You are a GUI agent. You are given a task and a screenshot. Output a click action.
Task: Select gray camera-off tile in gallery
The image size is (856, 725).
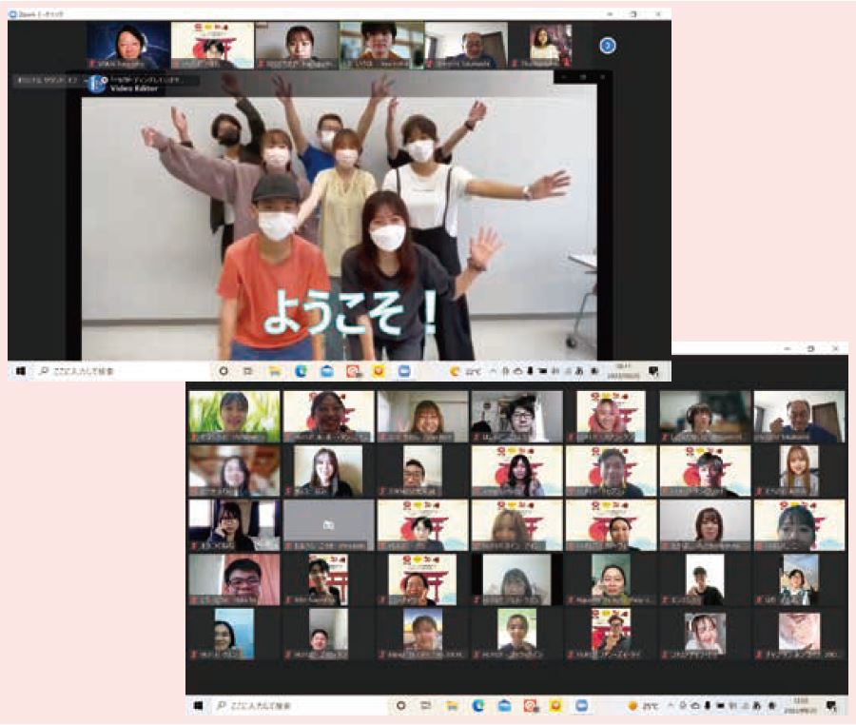pos(329,525)
